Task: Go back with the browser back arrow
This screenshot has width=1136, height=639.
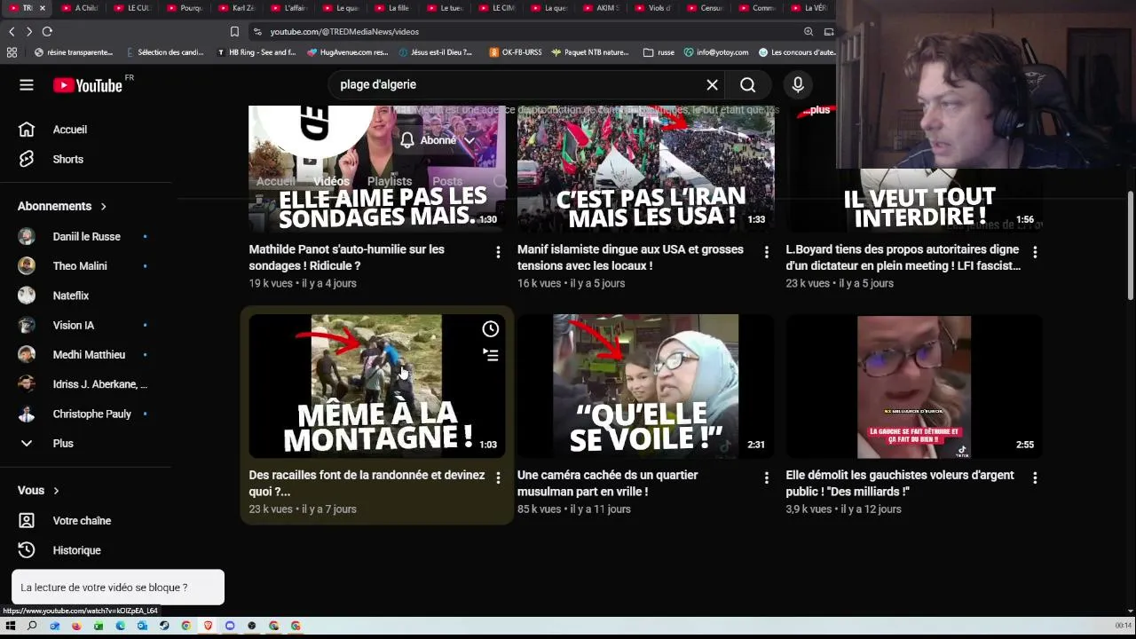Action: 12,32
